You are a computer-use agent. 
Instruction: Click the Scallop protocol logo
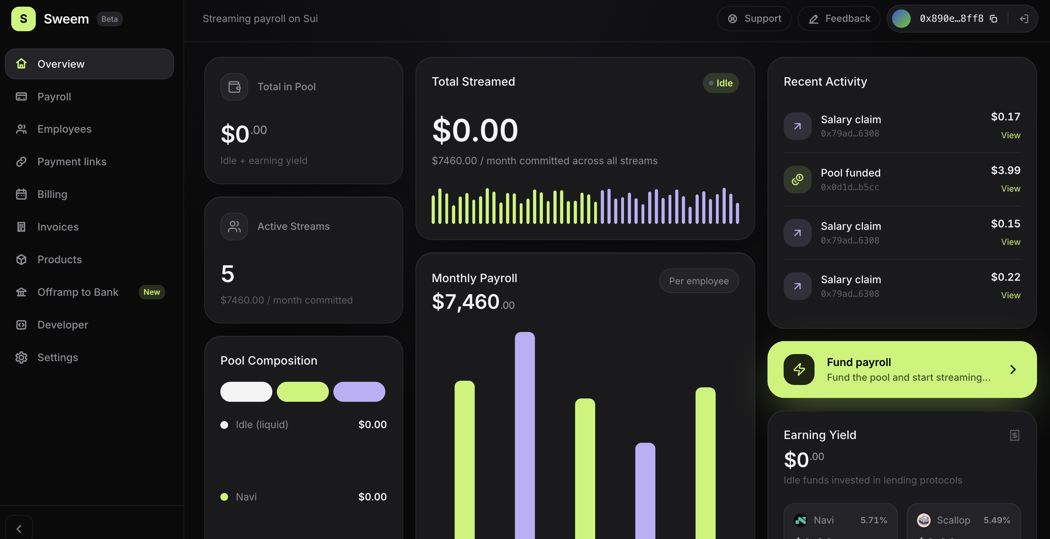924,520
